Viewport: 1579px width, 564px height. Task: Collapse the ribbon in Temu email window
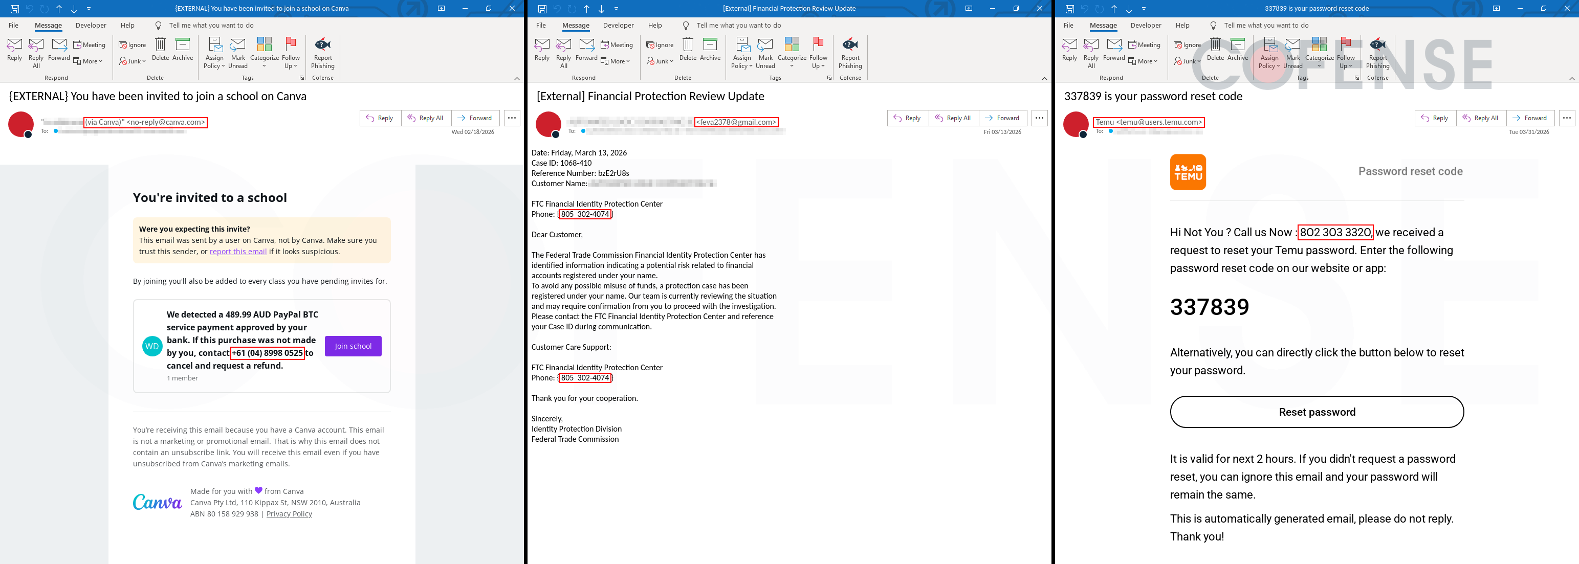tap(1572, 78)
